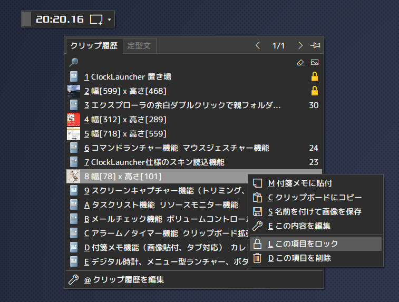The width and height of the screenshot is (399, 302).
Task: Click the thumbnail of the 718x559 image
Action: [74, 134]
